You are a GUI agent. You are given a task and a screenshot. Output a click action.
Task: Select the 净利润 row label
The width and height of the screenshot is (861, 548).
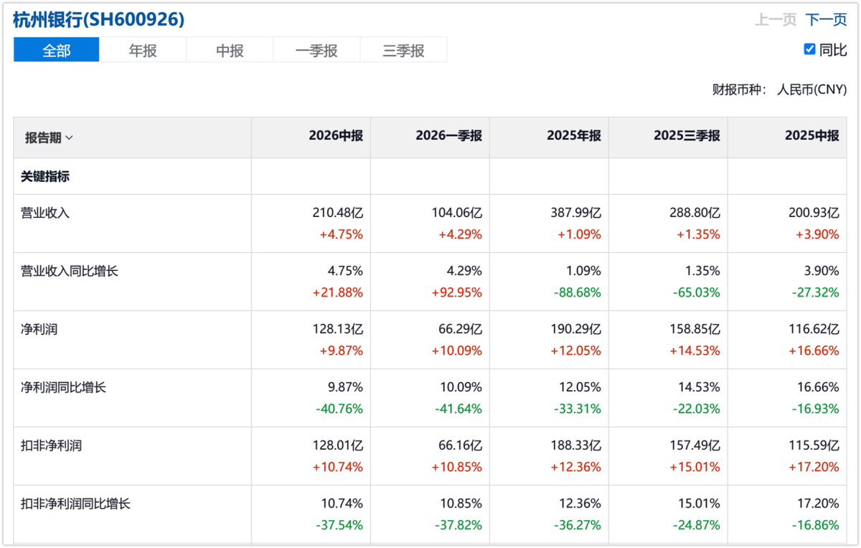[39, 329]
